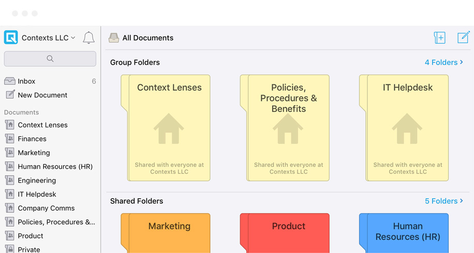Open the yellow Context Lenses folder card

click(166, 128)
